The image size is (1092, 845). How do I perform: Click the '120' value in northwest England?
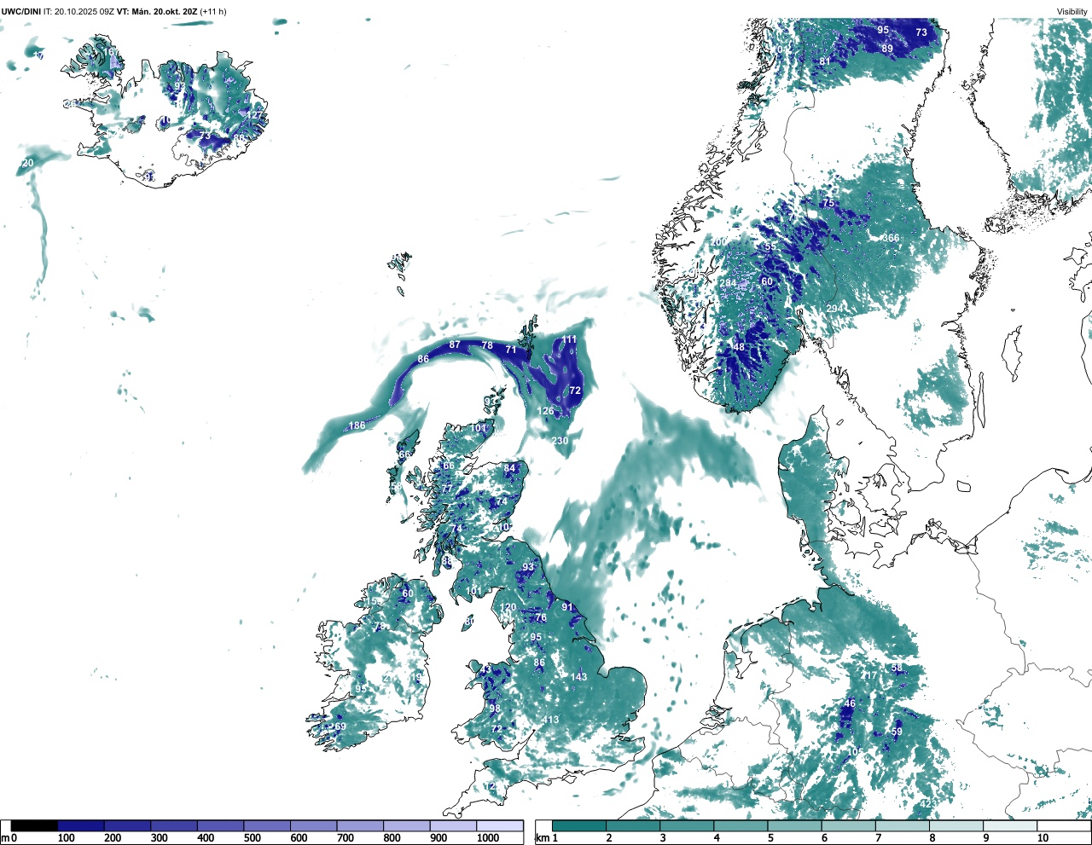click(x=508, y=608)
